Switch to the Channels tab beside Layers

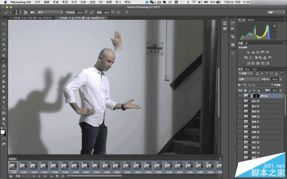(x=248, y=69)
